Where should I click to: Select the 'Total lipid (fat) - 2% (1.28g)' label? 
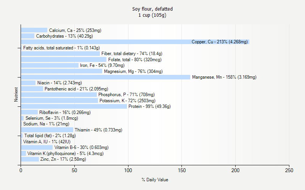[50, 136]
